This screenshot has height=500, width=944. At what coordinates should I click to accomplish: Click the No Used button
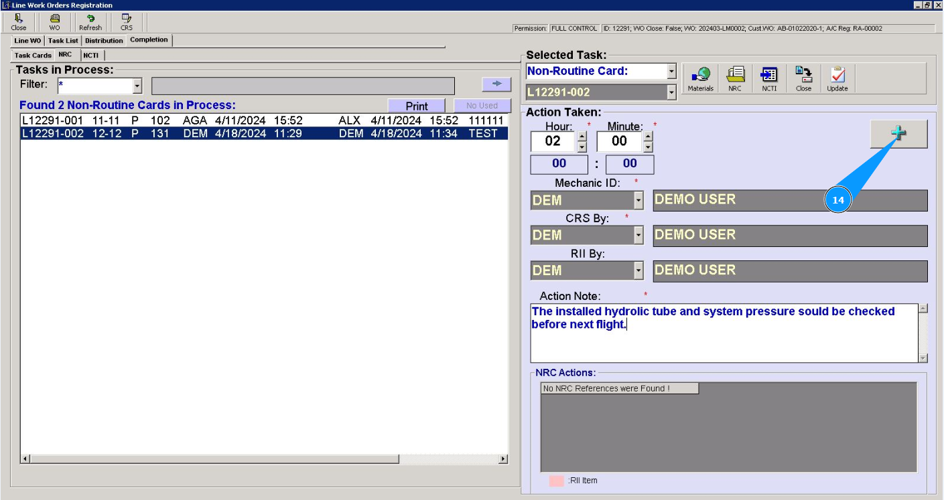tap(482, 106)
